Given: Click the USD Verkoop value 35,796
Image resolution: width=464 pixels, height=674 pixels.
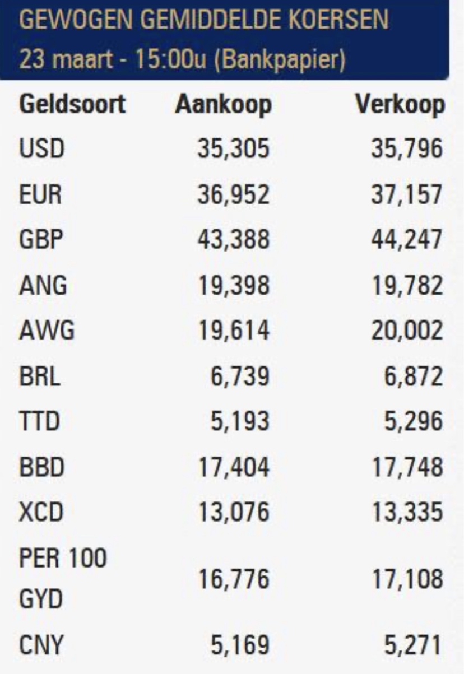Looking at the screenshot, I should 406,150.
